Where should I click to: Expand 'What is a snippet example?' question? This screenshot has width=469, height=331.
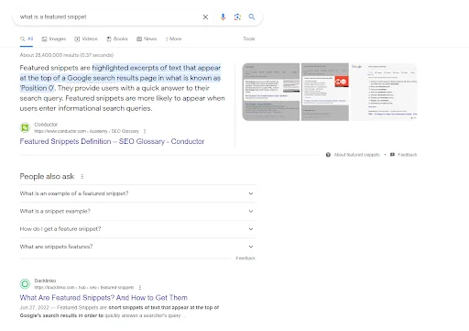click(137, 211)
